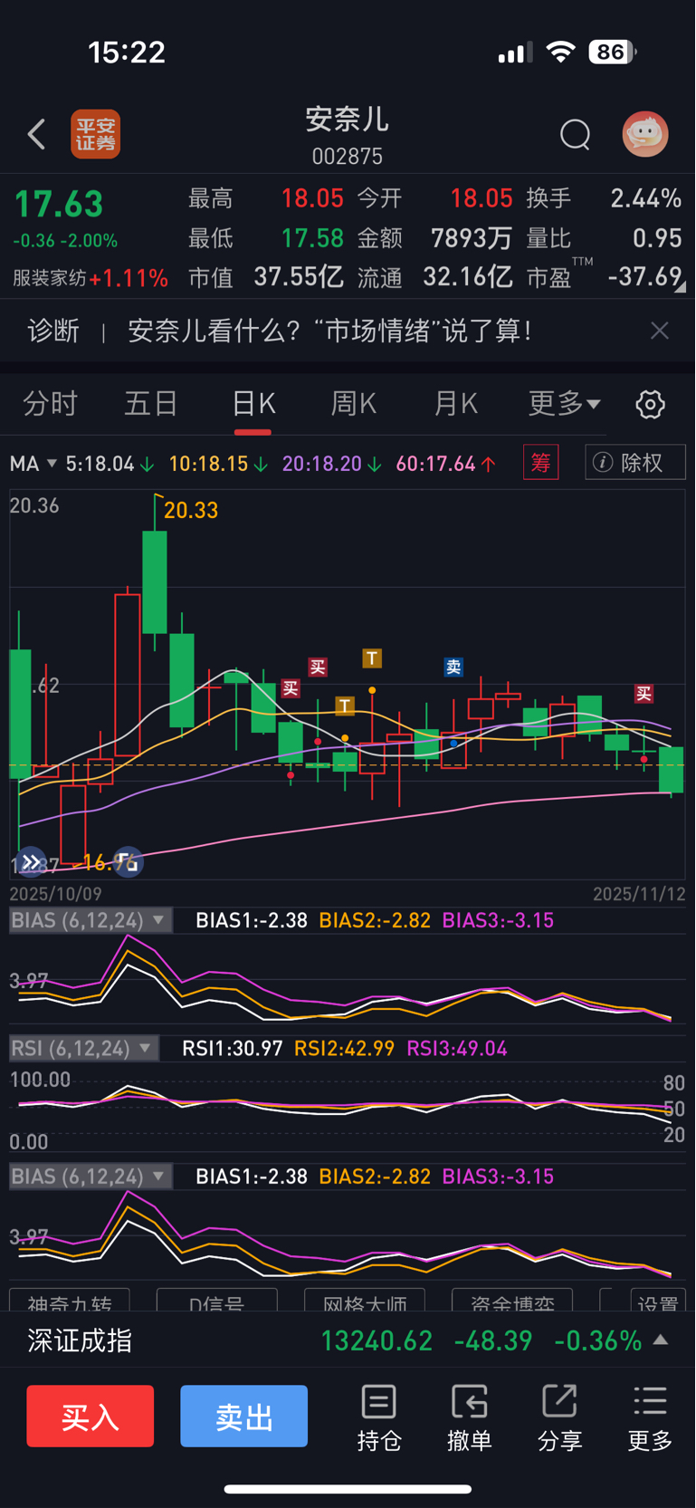
Task: Switch to 五日 tab
Action: point(150,404)
